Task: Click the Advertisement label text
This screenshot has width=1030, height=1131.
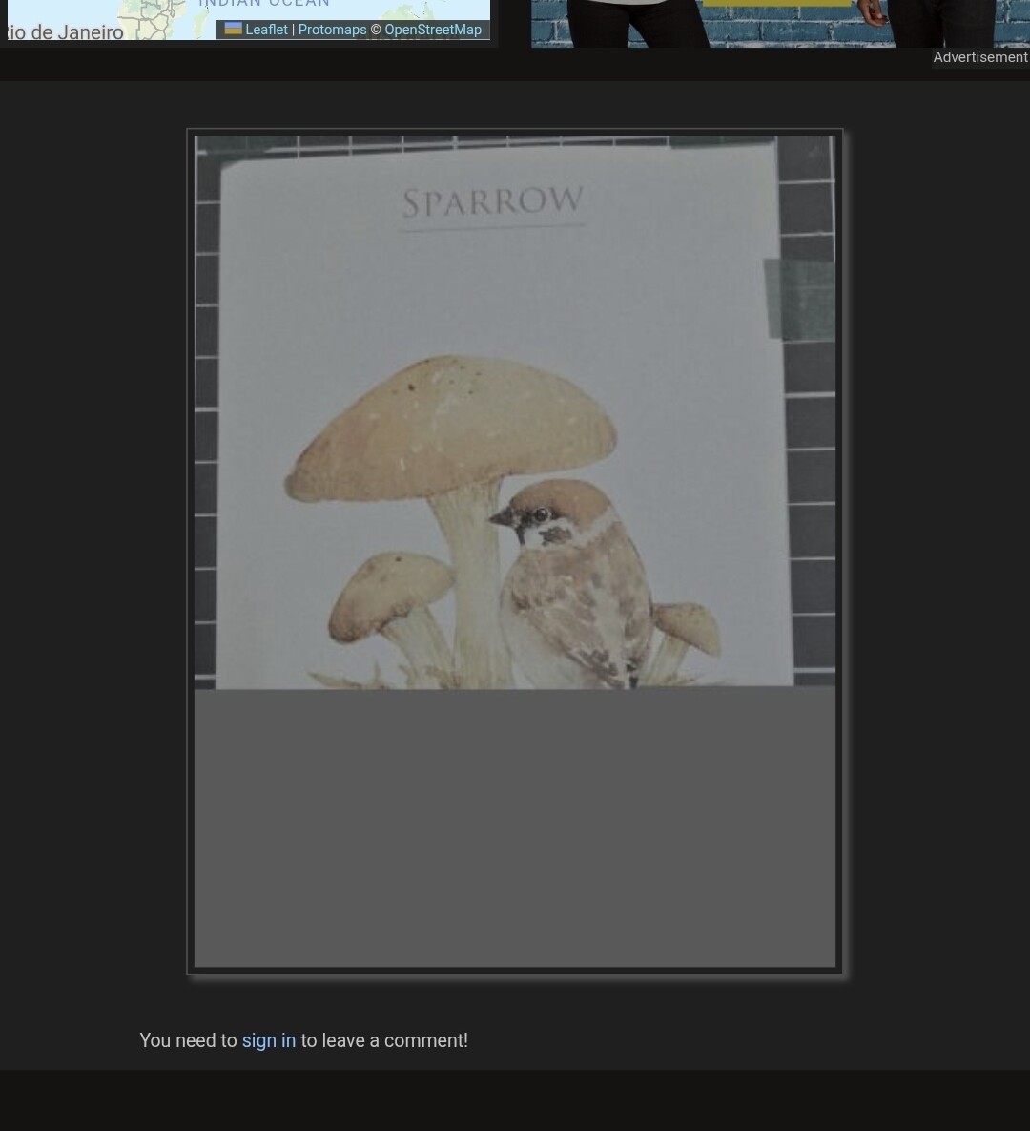Action: [980, 57]
